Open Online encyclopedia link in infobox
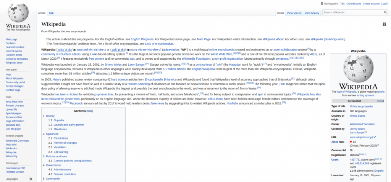Image resolution: width=391 pixels, height=182 pixels. 361,106
